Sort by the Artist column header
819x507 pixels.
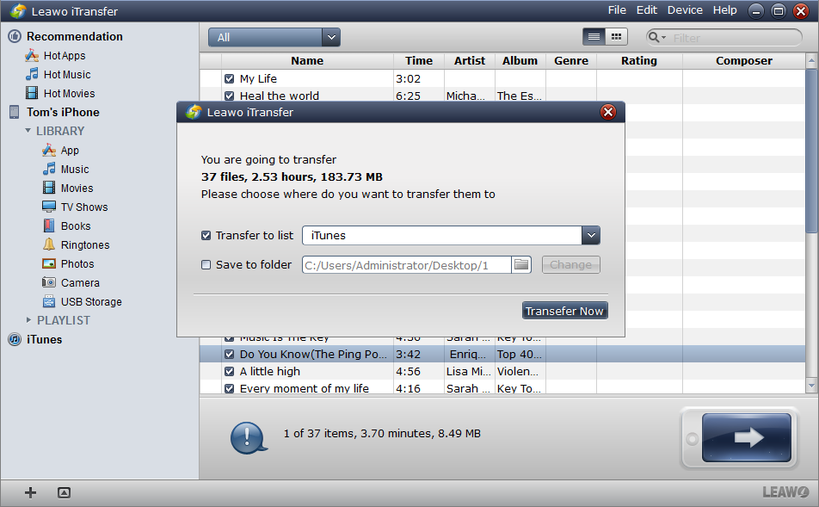(470, 60)
